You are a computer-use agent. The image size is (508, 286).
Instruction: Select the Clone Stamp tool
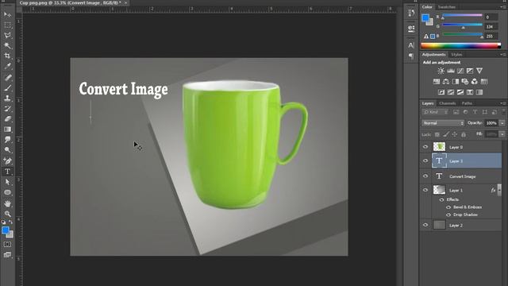[7, 98]
